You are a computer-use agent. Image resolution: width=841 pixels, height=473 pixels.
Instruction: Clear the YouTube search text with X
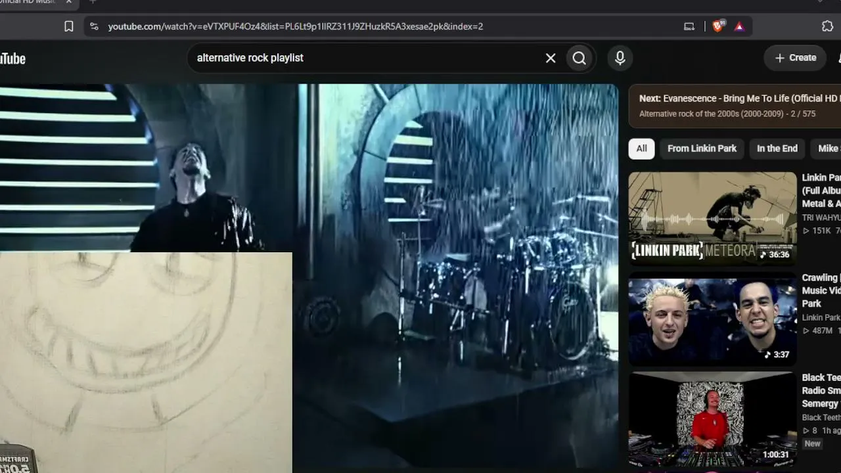(551, 58)
